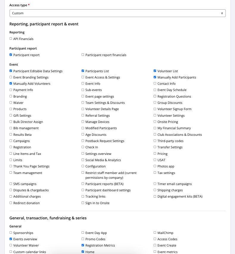
Task: Check the Bib management box
Action: click(11, 128)
